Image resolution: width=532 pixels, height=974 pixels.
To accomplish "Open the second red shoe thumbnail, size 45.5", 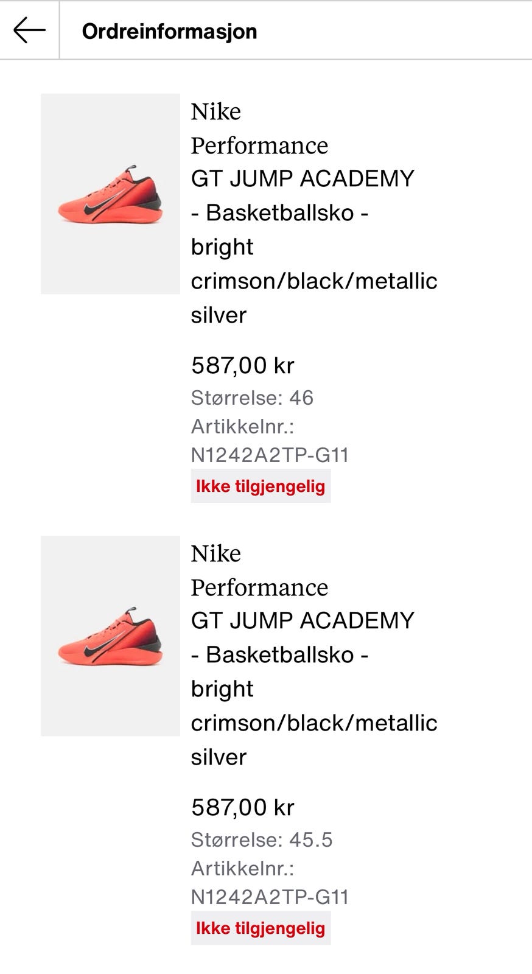I will [x=110, y=636].
